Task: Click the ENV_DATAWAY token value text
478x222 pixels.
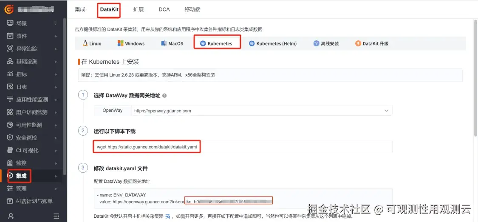Action: point(228,202)
